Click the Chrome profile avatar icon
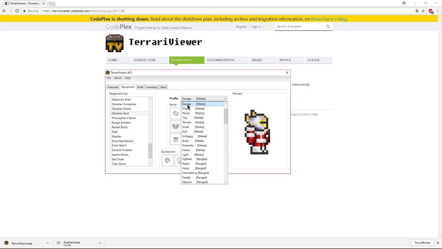 [x=404, y=3]
